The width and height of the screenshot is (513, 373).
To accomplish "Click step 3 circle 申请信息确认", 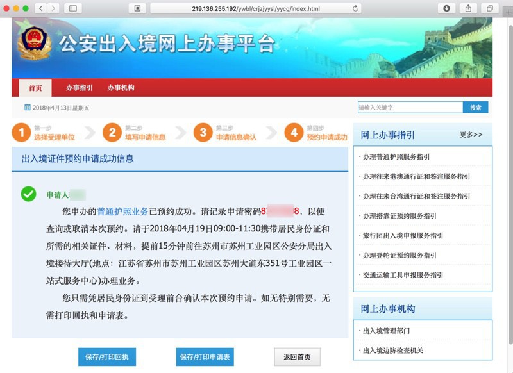I will [203, 133].
